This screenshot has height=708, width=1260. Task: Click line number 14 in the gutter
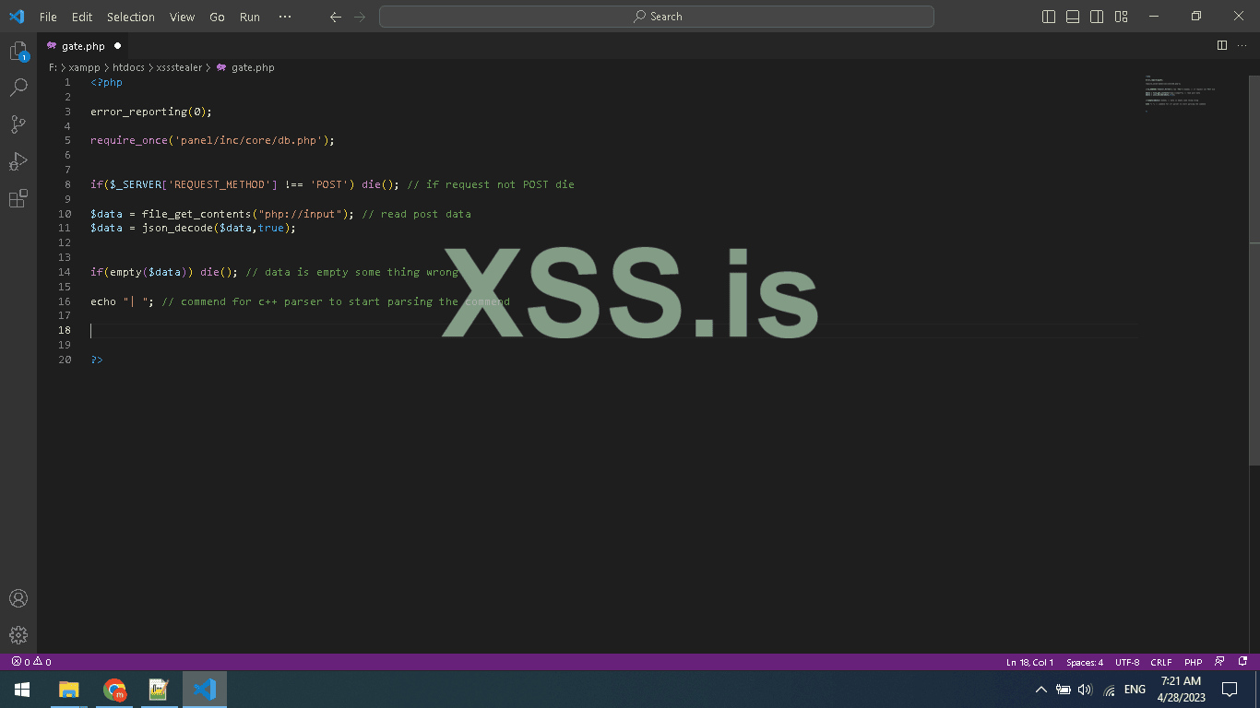coord(65,272)
